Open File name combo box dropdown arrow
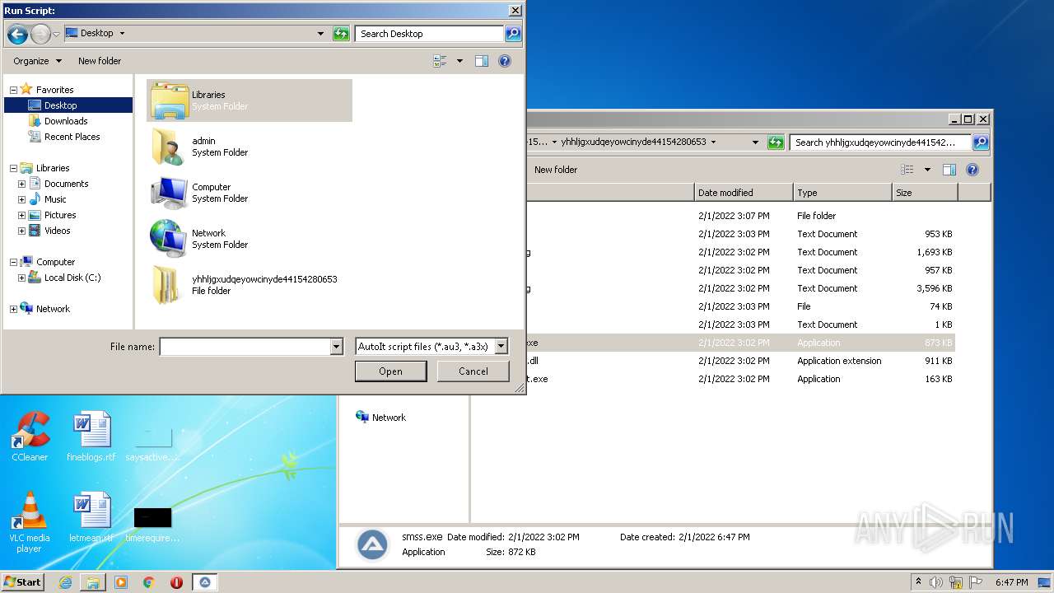Viewport: 1054px width, 593px height. tap(336, 347)
